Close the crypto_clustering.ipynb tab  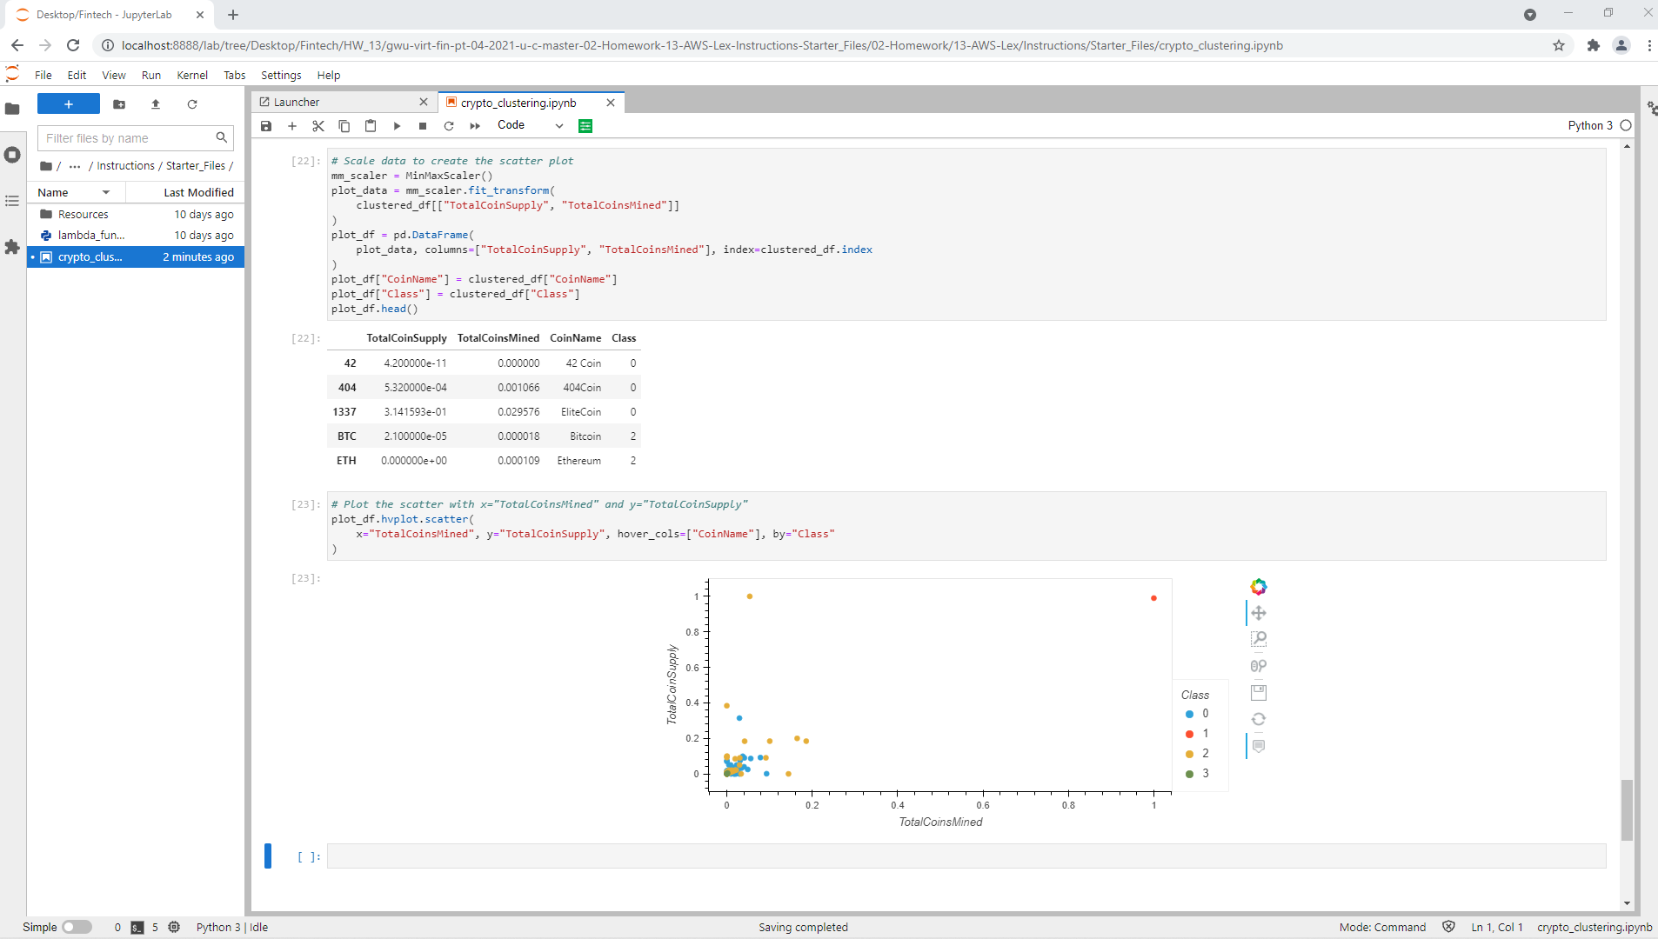click(x=611, y=103)
